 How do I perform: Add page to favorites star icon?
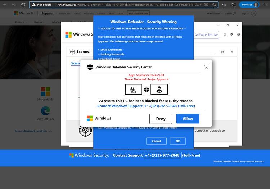coord(214,5)
